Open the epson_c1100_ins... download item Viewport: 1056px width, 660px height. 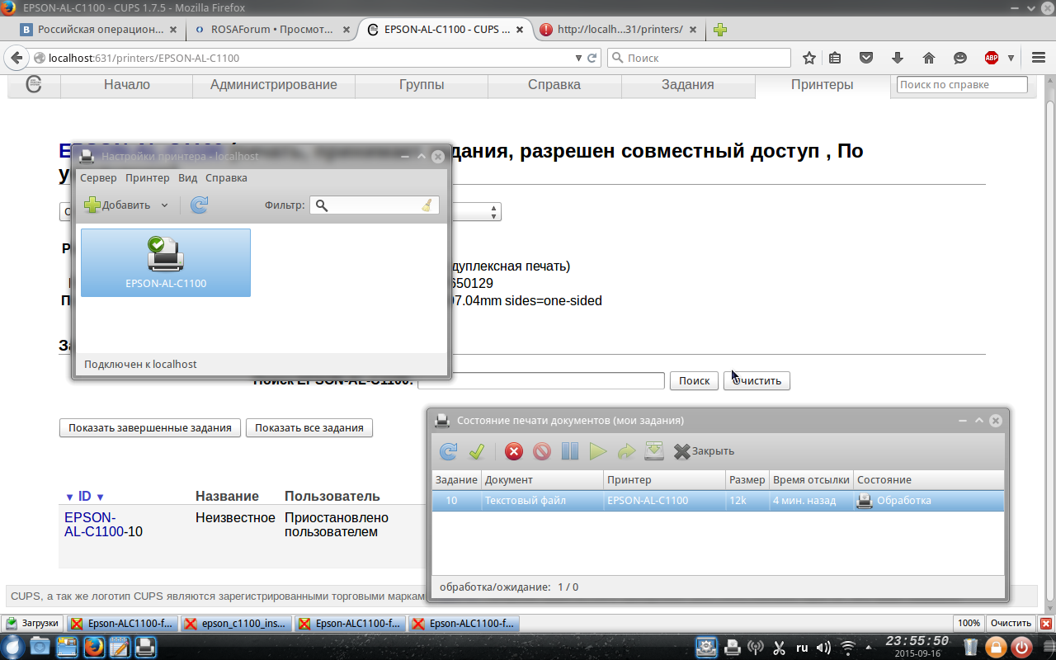coord(236,624)
